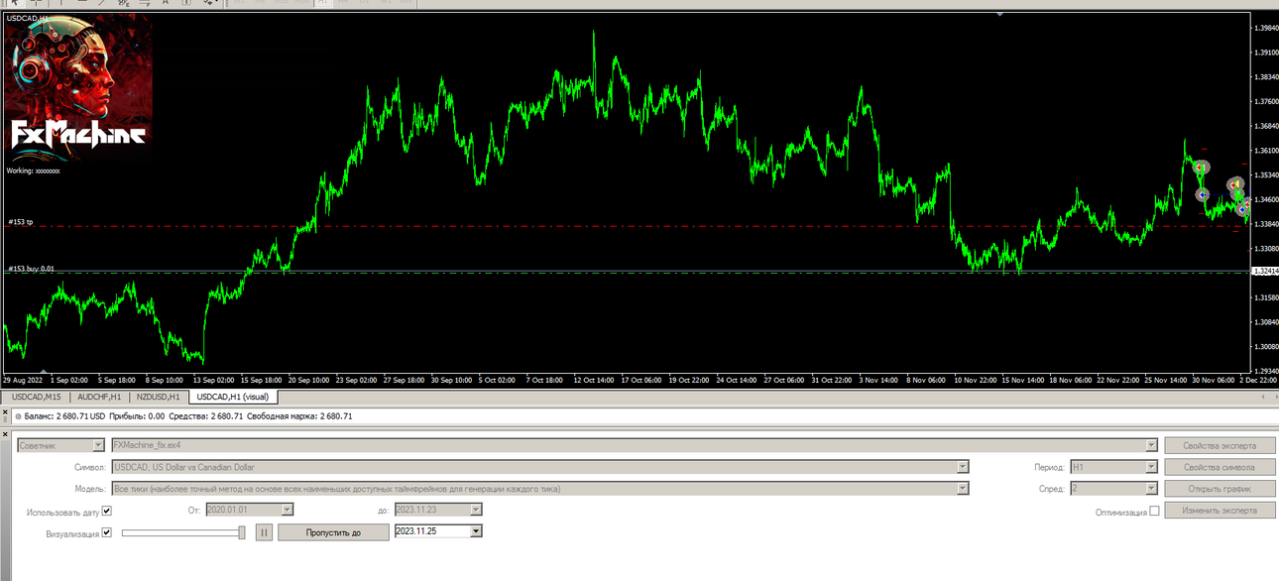Viewport: 1279px width, 581px height.
Task: Click the 'Изменить эксперта' button
Action: pos(1220,510)
